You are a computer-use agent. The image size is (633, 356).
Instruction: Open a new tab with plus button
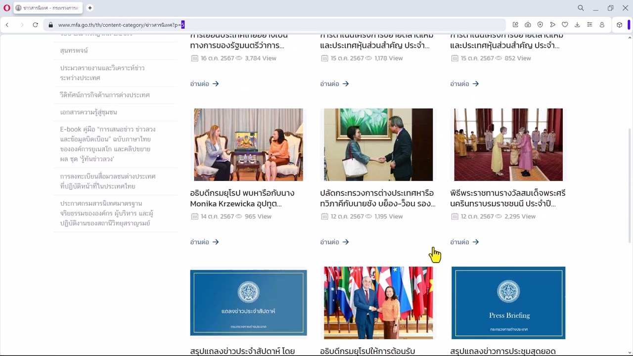point(90,8)
